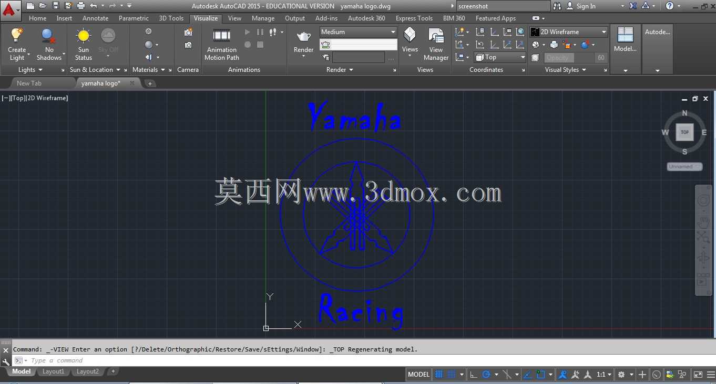Click the Plot printer icon
Image resolution: width=716 pixels, height=384 pixels.
click(x=80, y=6)
